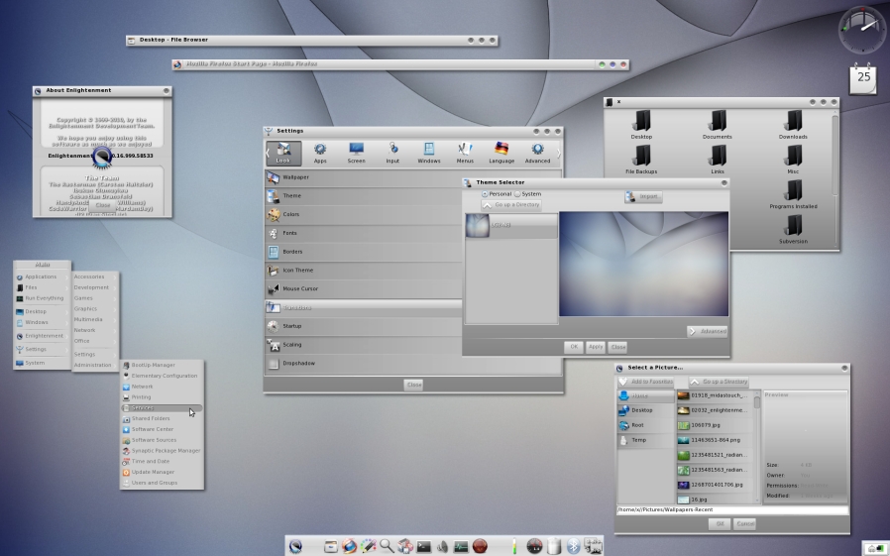Open the Apps category in Settings toolbar
Viewport: 890px width, 556px height.
coord(320,154)
